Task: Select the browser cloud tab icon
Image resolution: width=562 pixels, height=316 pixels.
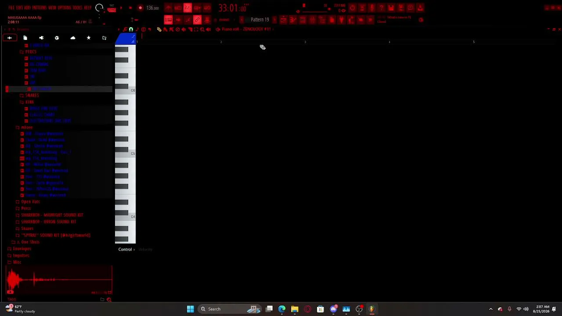Action: coord(73,38)
